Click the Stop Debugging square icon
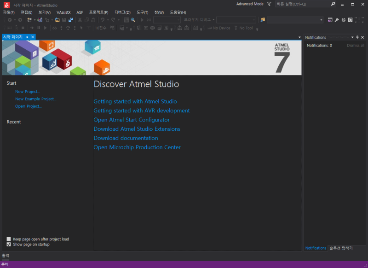Image resolution: width=368 pixels, height=268 pixels. pyautogui.click(x=23, y=28)
